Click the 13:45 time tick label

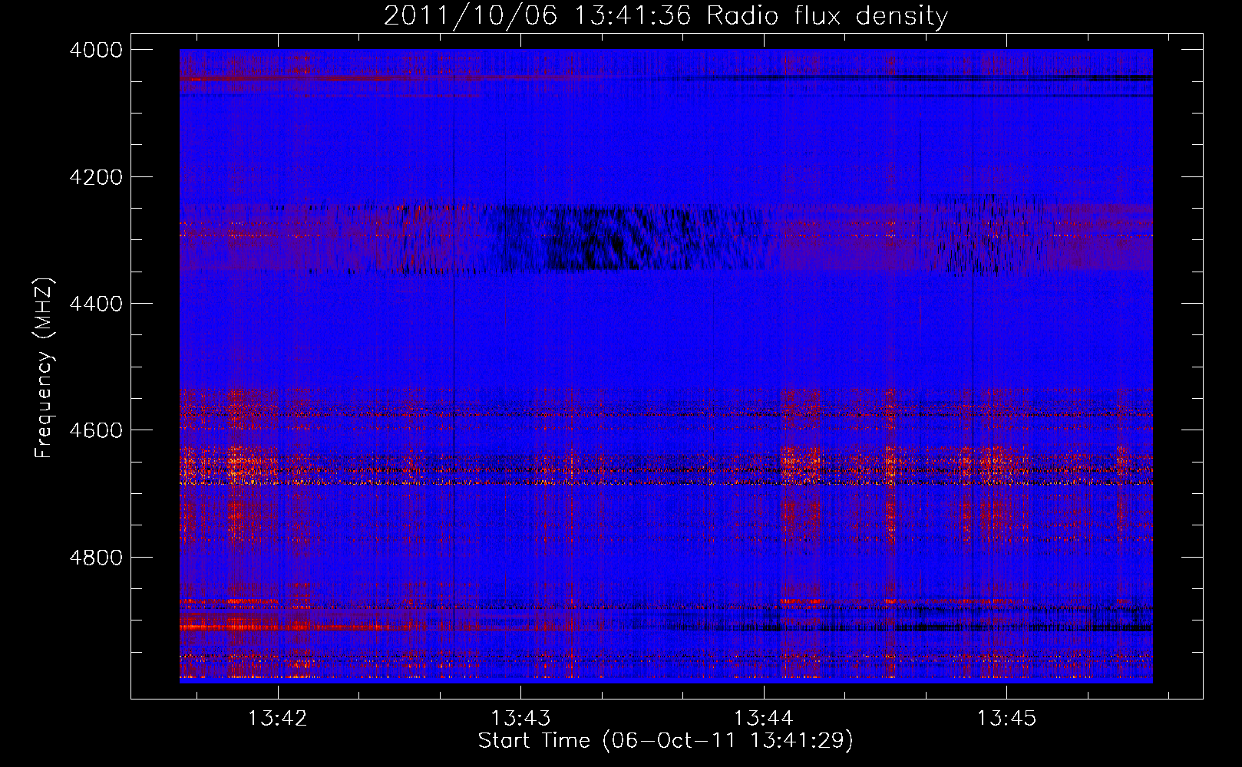[1006, 719]
